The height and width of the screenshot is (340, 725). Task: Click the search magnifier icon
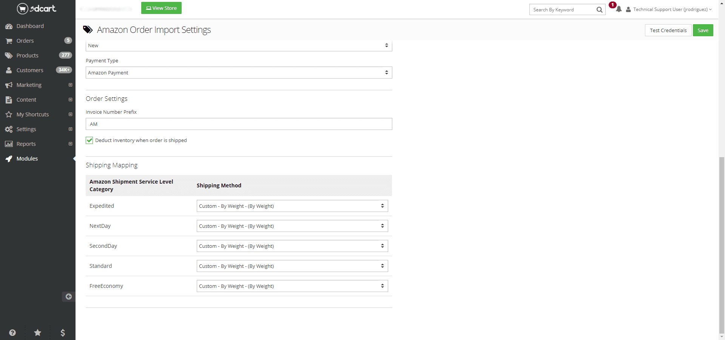[599, 10]
